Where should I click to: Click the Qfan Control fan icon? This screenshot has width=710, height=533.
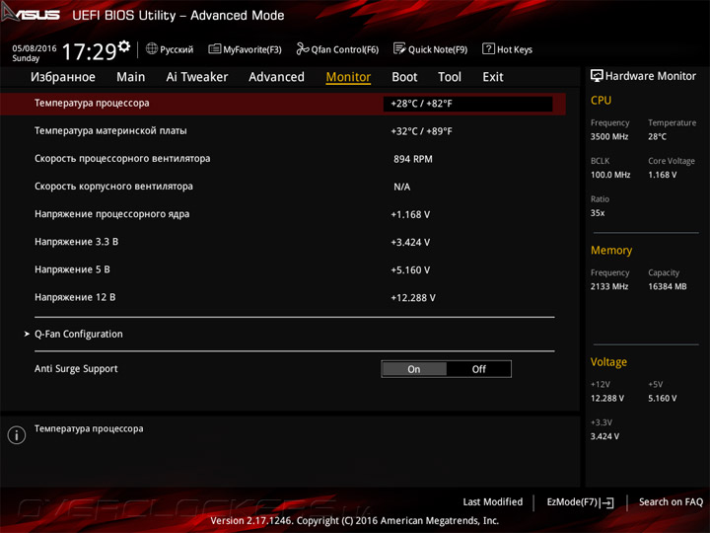303,48
